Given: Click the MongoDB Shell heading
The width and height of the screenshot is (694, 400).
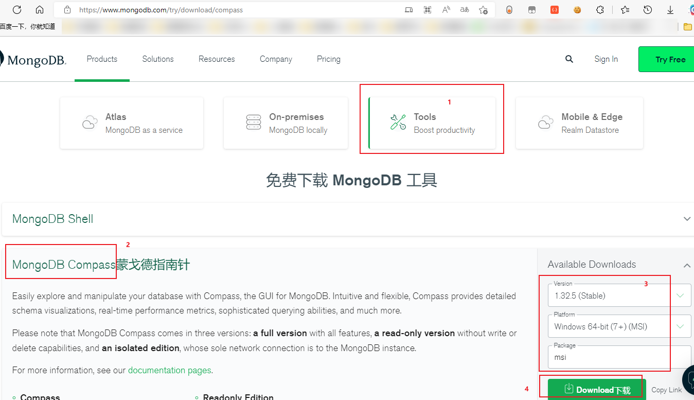Looking at the screenshot, I should coord(53,219).
